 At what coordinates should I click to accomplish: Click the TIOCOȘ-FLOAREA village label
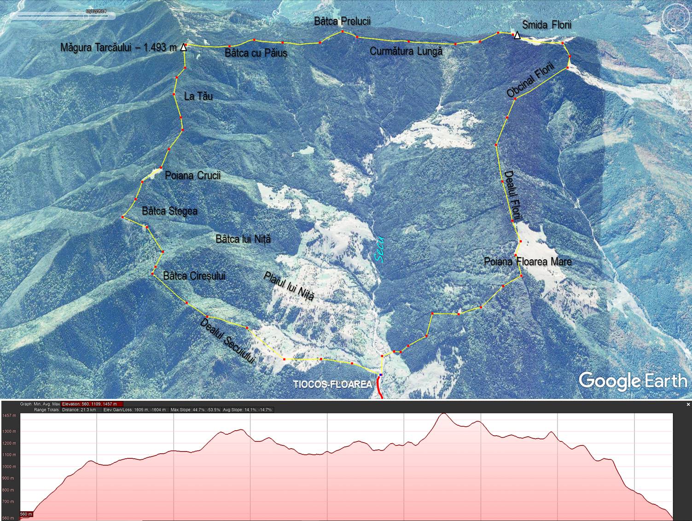(x=332, y=384)
